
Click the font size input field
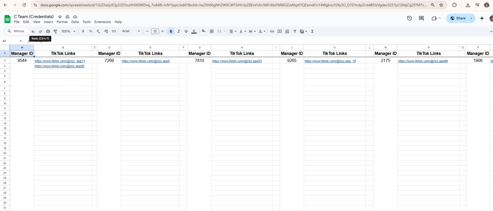[155, 31]
